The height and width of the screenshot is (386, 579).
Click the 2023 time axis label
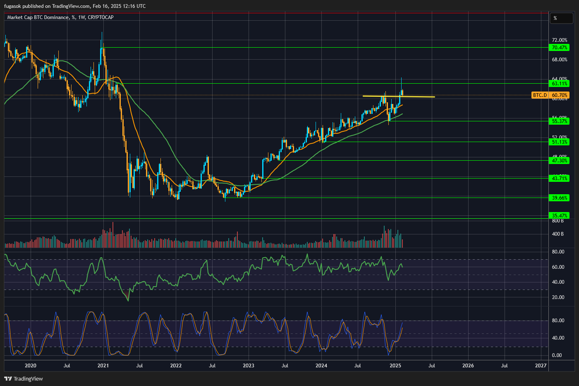pyautogui.click(x=249, y=366)
